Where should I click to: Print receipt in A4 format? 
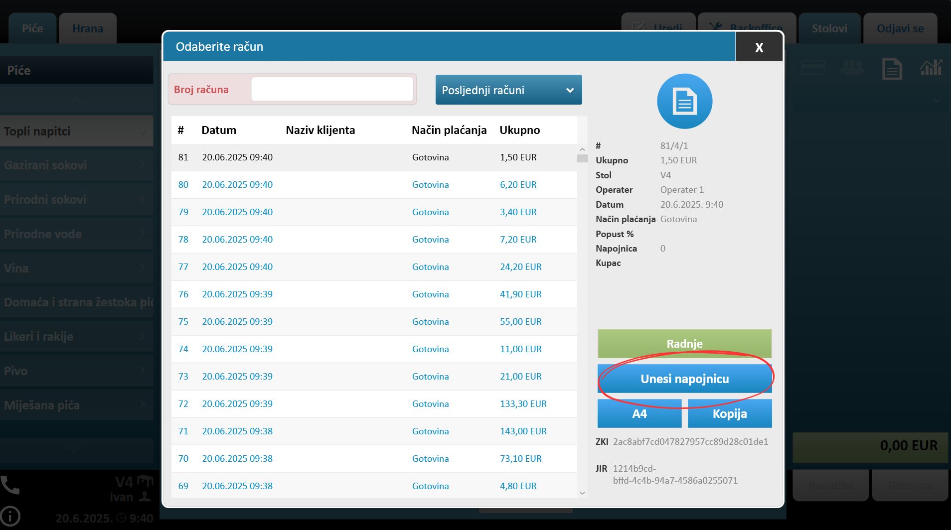[639, 413]
